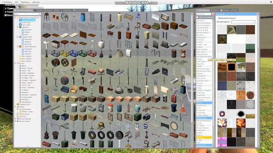Expand the Browse Sounds node
The height and width of the screenshot is (153, 273).
point(15,121)
